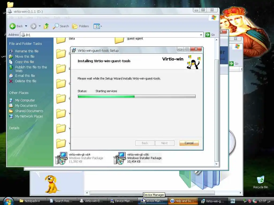The image size is (274, 205).
Task: Switch to the left Device Manager taskbar button
Action: [x=123, y=201]
